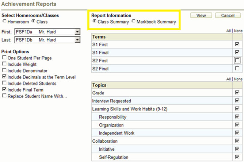
Task: Check the Include Weight option
Action: tap(4, 64)
